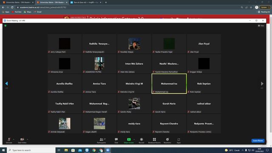Click the name label "radinal akbar"
Screen dimensions: 272x153
point(195,112)
